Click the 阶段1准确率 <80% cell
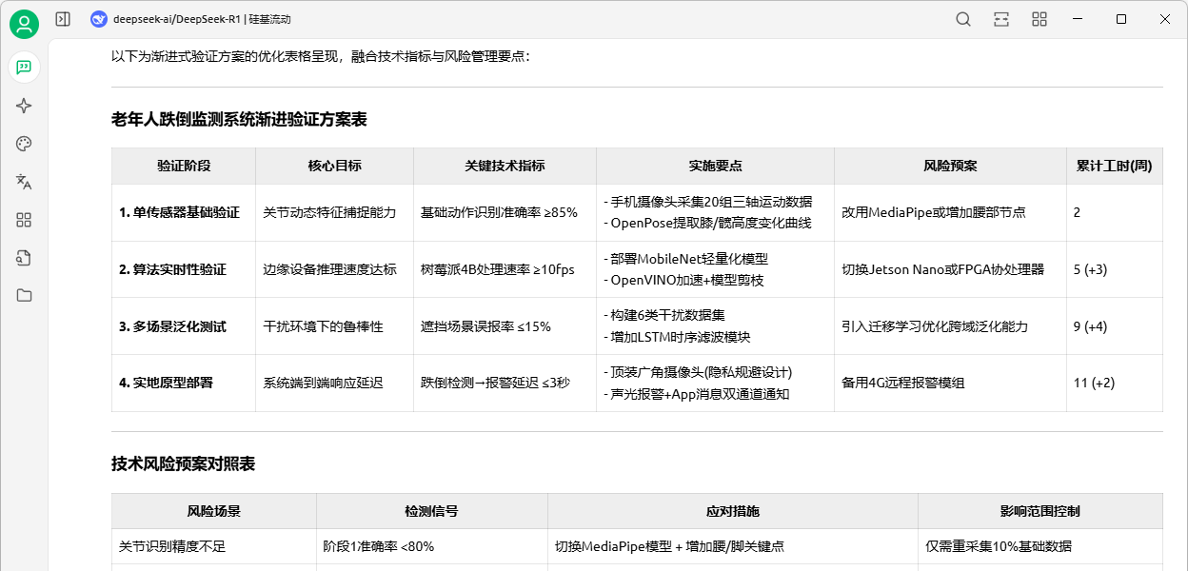The width and height of the screenshot is (1188, 571). pos(432,546)
